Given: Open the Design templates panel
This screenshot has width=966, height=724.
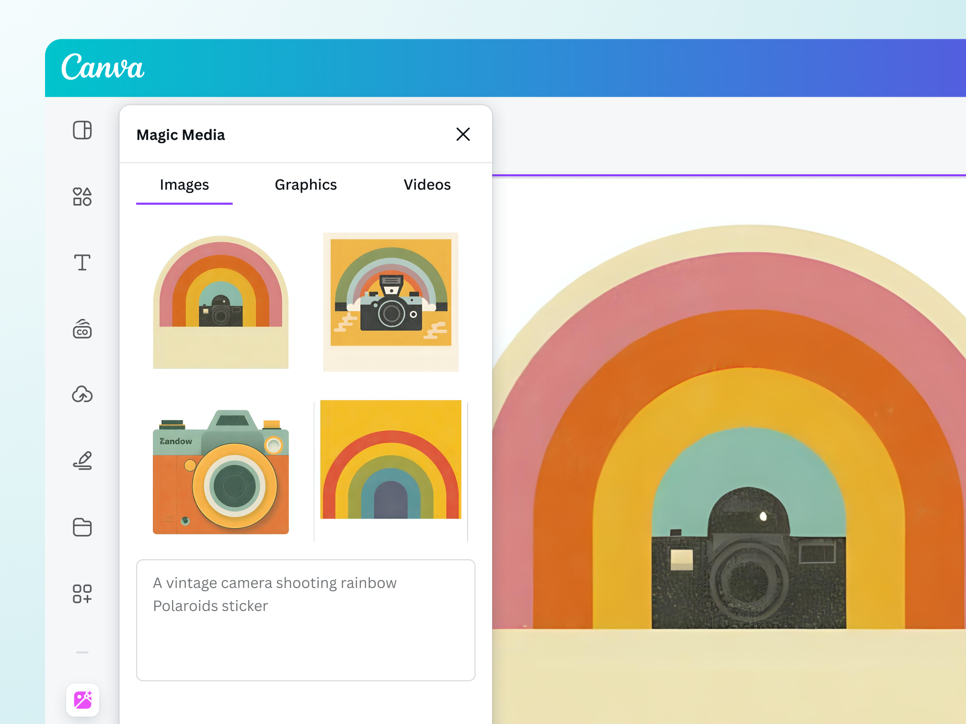Looking at the screenshot, I should (x=82, y=130).
